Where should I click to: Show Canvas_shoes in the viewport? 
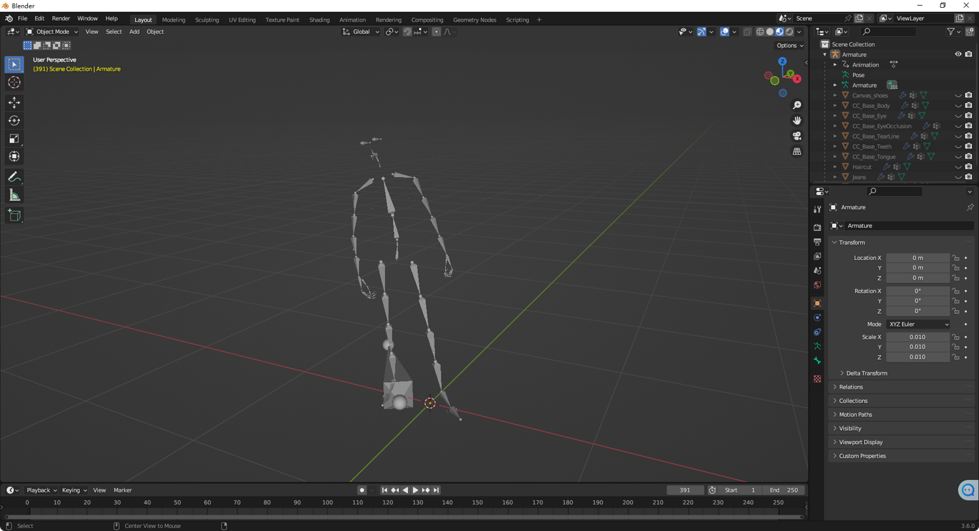pos(958,95)
